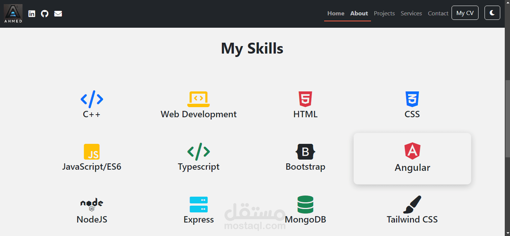Click the blue C++ code icon
The width and height of the screenshot is (510, 236).
[x=92, y=99]
